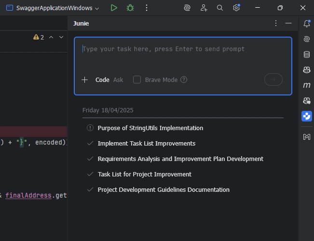Open Purpose of StringUtils Implementation task
The height and width of the screenshot is (241, 314).
(x=150, y=128)
